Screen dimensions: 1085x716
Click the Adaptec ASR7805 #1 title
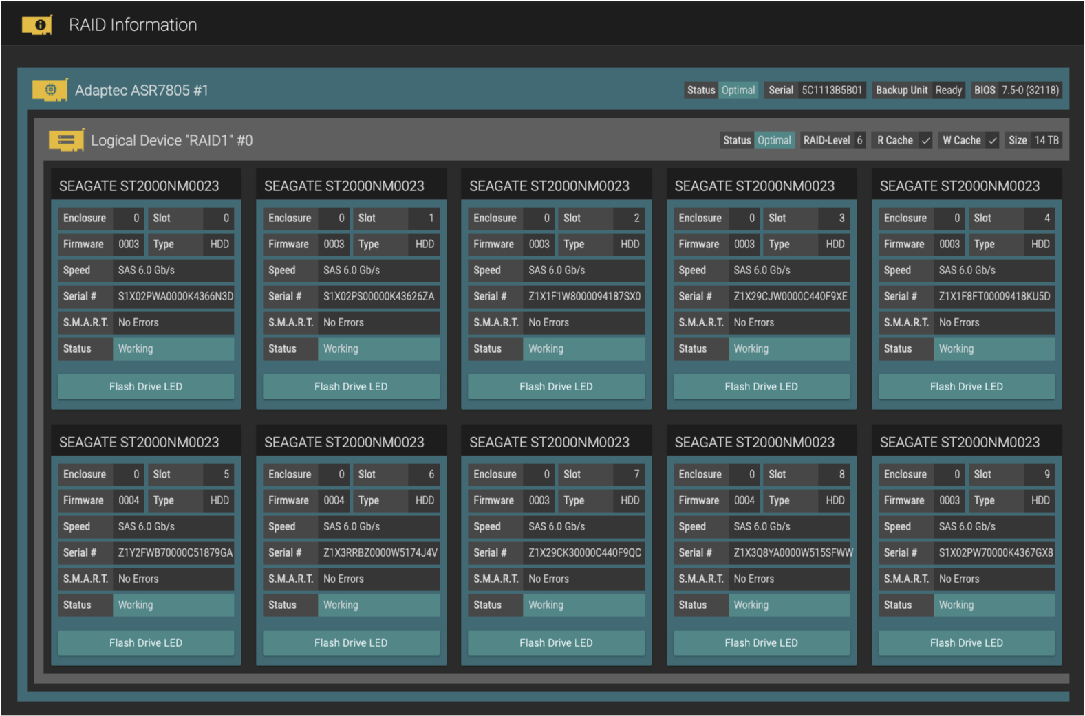point(142,90)
